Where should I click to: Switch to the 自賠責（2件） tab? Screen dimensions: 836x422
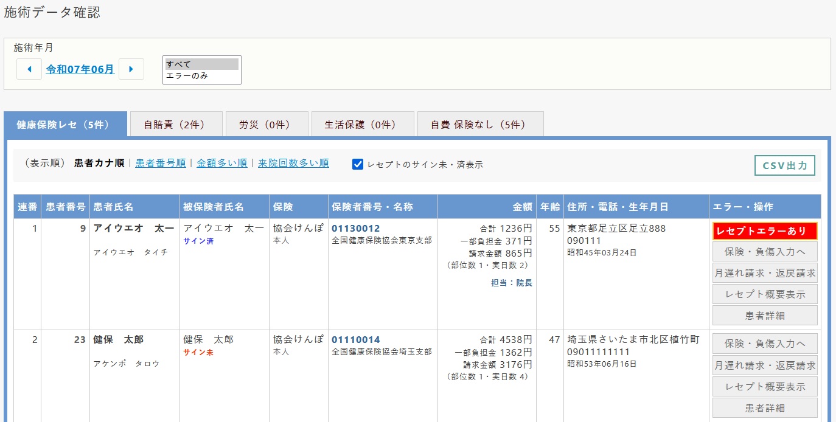pos(174,125)
